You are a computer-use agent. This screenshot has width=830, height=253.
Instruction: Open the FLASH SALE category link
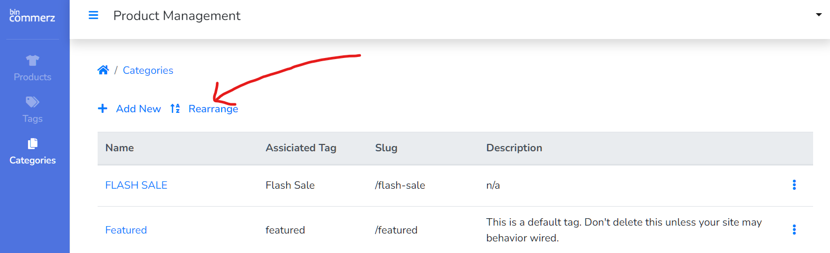tap(136, 185)
